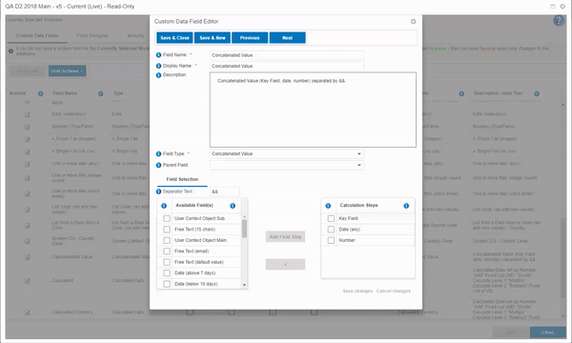
Task: Click the Description text area
Action: click(x=313, y=110)
